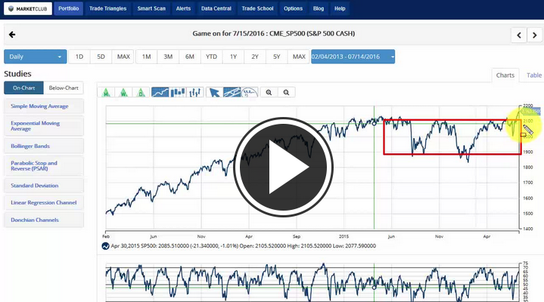Toggle the daily Trade Triangle icon
The image size is (544, 302).
tap(141, 92)
